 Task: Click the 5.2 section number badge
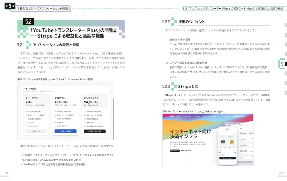coord(28,22)
